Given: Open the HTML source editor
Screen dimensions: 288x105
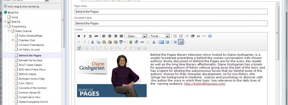Looking at the screenshot, I should [161, 42].
